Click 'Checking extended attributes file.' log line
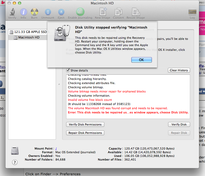Image resolution: width=205 pixels, height=176 pixels. [x=92, y=83]
